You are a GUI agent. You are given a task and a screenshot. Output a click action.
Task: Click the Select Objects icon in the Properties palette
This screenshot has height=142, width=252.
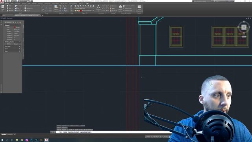18,22
